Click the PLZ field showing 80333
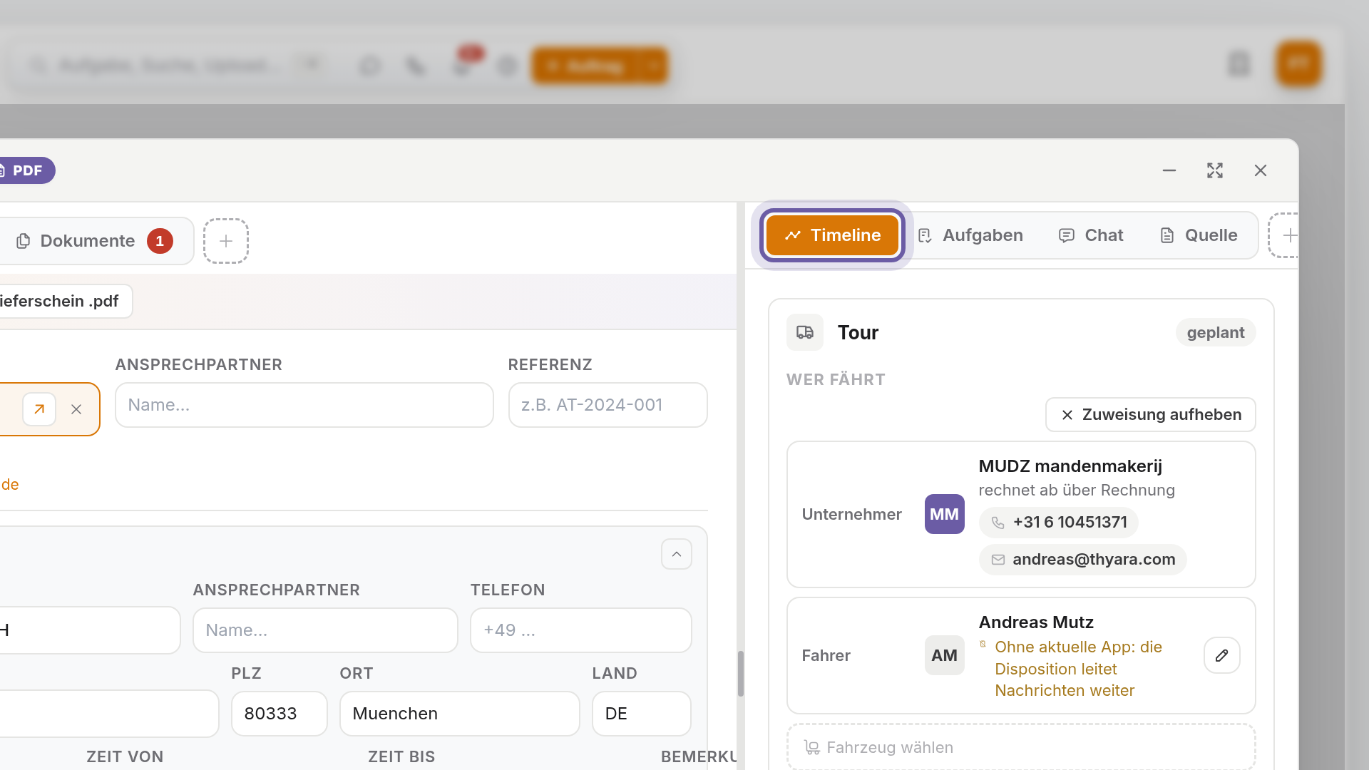 [x=280, y=713]
